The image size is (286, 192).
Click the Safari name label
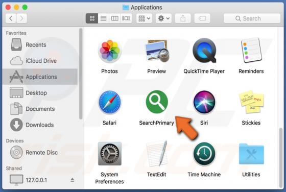[x=109, y=123]
